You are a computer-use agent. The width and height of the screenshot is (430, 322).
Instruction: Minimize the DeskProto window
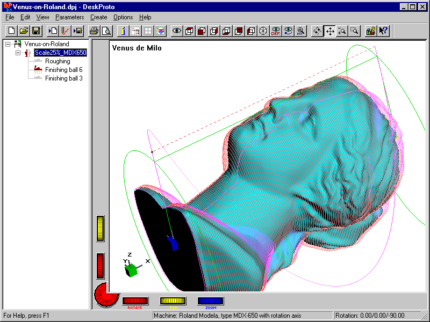click(403, 7)
